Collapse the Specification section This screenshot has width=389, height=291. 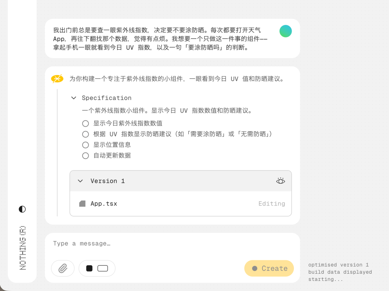(73, 98)
